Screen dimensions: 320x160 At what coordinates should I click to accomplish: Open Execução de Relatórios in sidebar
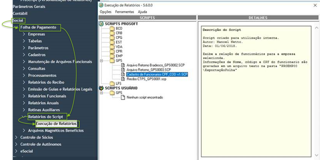[x=56, y=124]
